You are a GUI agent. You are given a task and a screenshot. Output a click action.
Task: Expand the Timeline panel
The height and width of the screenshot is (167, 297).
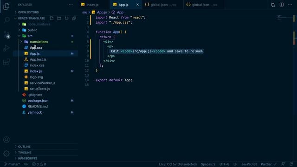45,153
